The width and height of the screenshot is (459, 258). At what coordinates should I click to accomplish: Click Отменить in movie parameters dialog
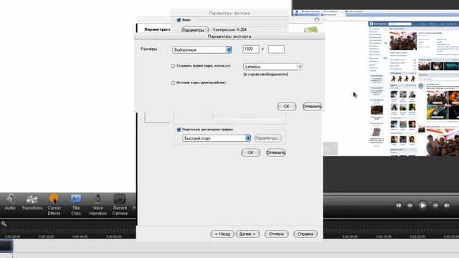[275, 153]
